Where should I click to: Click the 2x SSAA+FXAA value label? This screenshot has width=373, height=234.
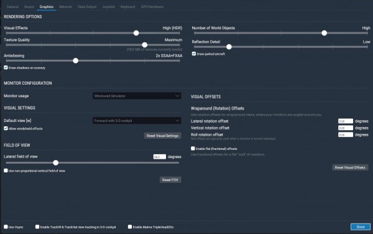[x=169, y=56]
